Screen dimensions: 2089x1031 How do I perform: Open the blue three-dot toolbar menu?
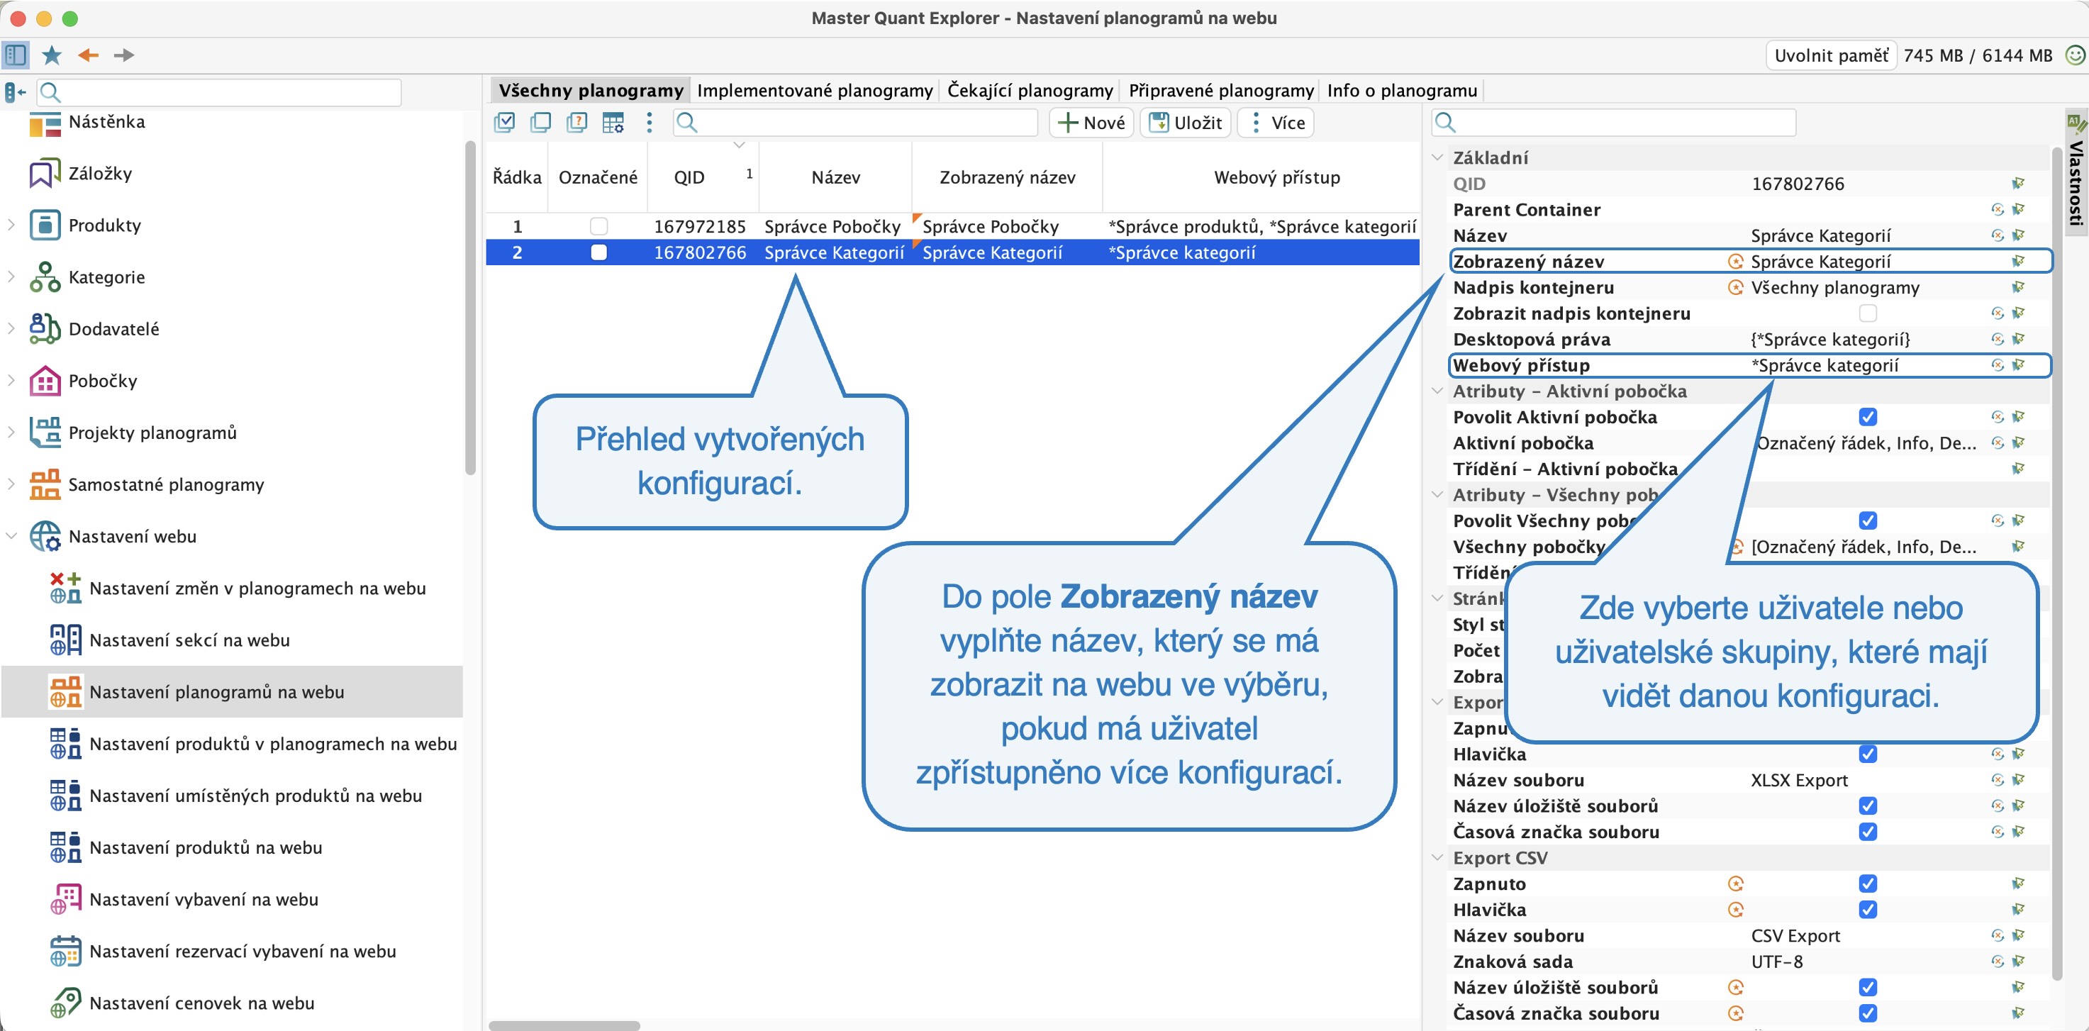coord(649,123)
